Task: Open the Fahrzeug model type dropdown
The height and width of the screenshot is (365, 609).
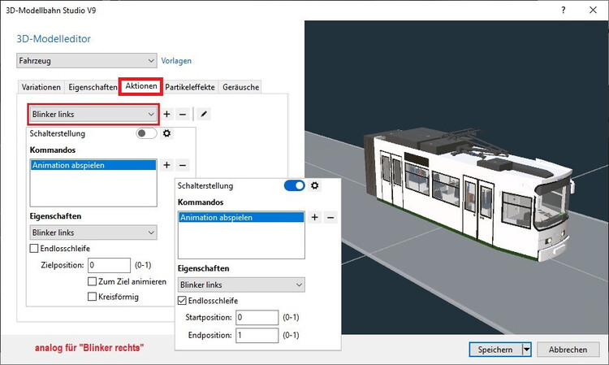Action: point(86,61)
